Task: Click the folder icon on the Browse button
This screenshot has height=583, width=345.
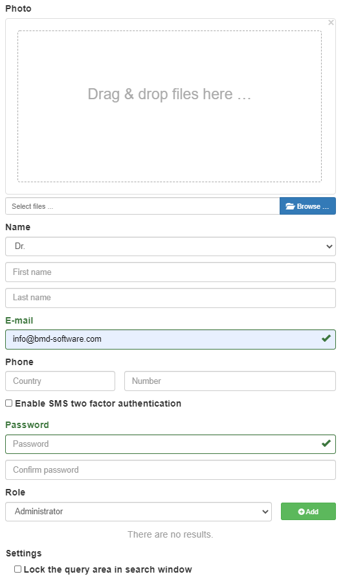Action: click(x=290, y=206)
